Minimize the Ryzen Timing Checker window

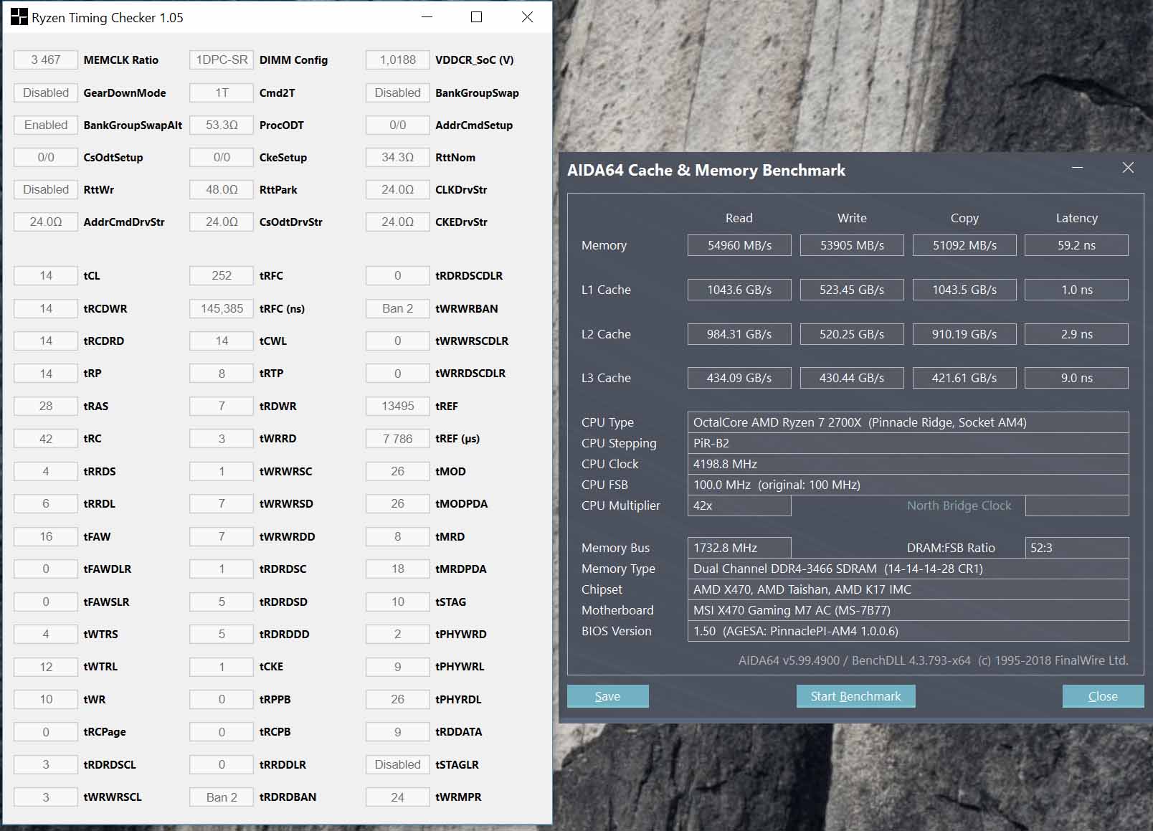pos(427,17)
